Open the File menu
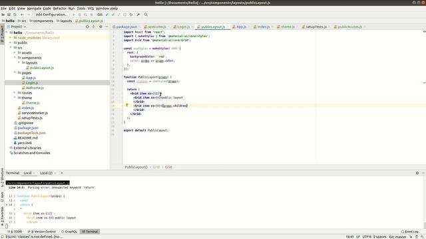 pyautogui.click(x=3, y=9)
